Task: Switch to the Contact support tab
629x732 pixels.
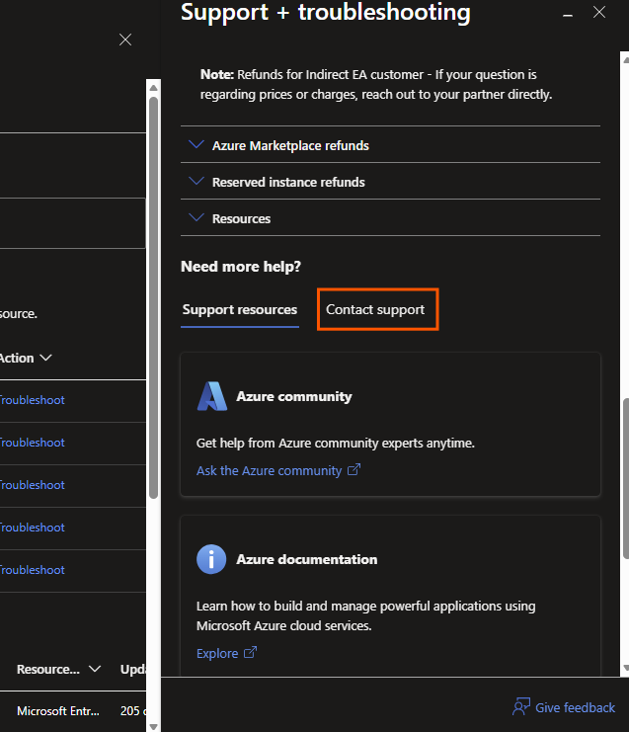Action: (375, 309)
